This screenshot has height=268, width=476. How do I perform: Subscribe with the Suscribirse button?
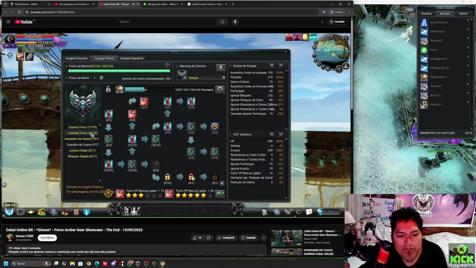pyautogui.click(x=47, y=237)
